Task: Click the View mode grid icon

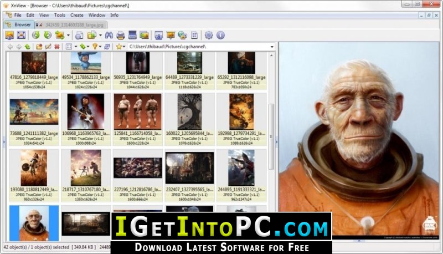Action: coord(69,47)
